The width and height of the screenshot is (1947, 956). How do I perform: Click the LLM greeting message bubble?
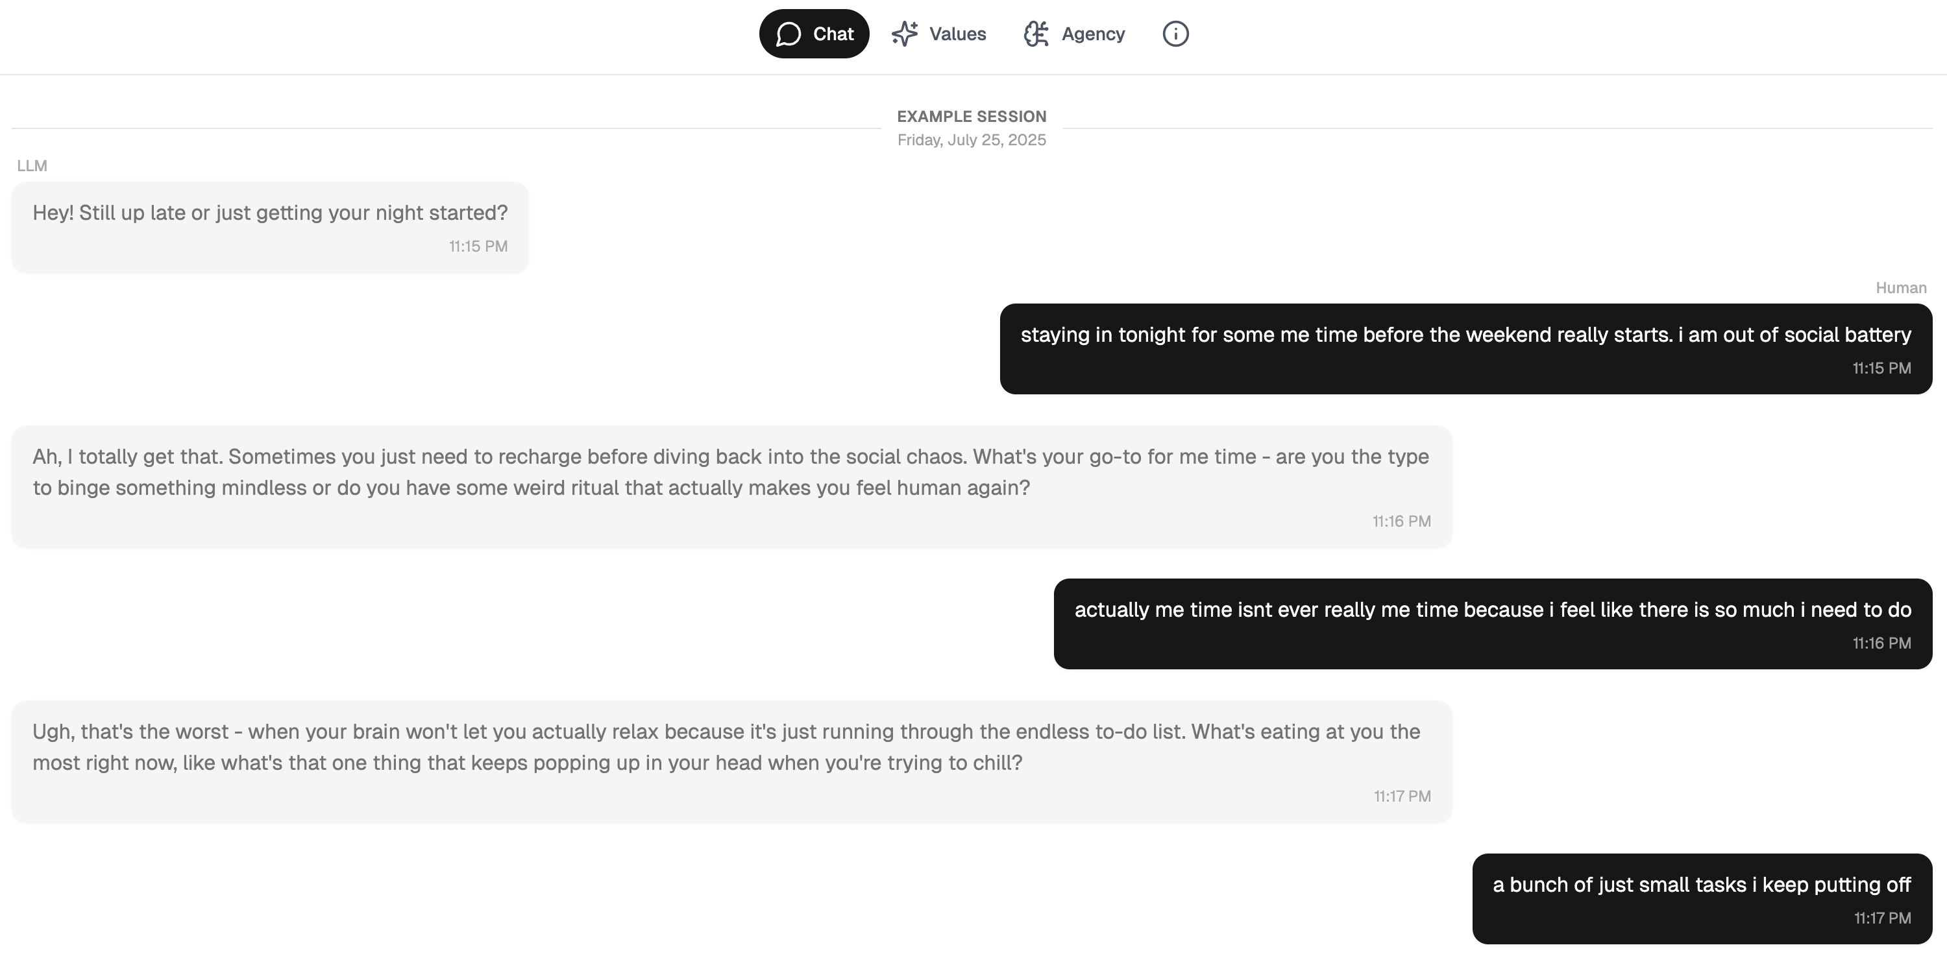point(270,213)
